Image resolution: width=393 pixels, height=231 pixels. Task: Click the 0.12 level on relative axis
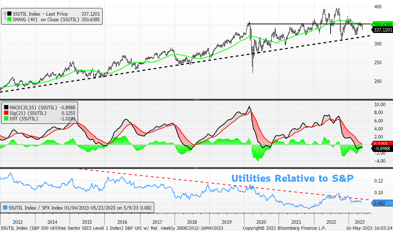[x=378, y=181]
